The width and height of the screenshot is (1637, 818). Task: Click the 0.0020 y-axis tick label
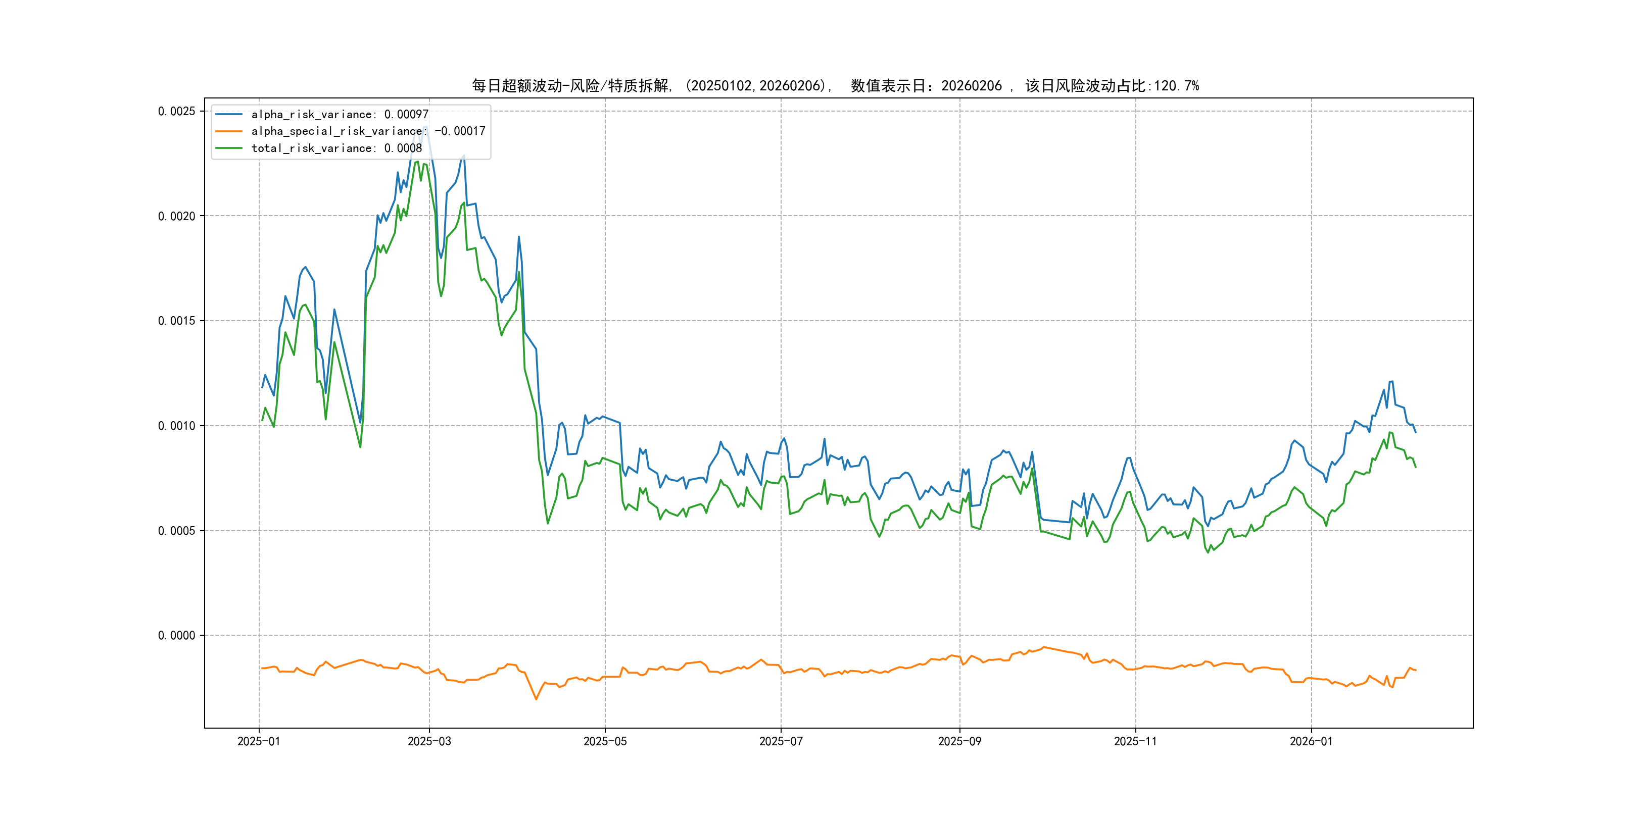click(177, 216)
